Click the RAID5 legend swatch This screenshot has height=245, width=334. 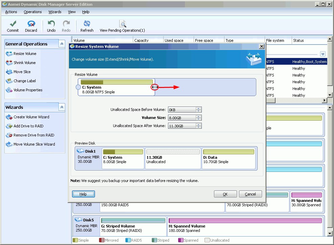pos(128,240)
